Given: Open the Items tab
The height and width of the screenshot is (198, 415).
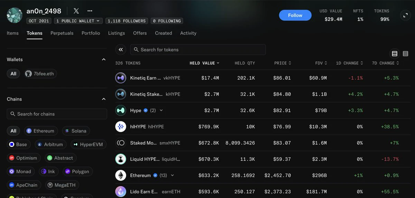Looking at the screenshot, I should pos(13,33).
